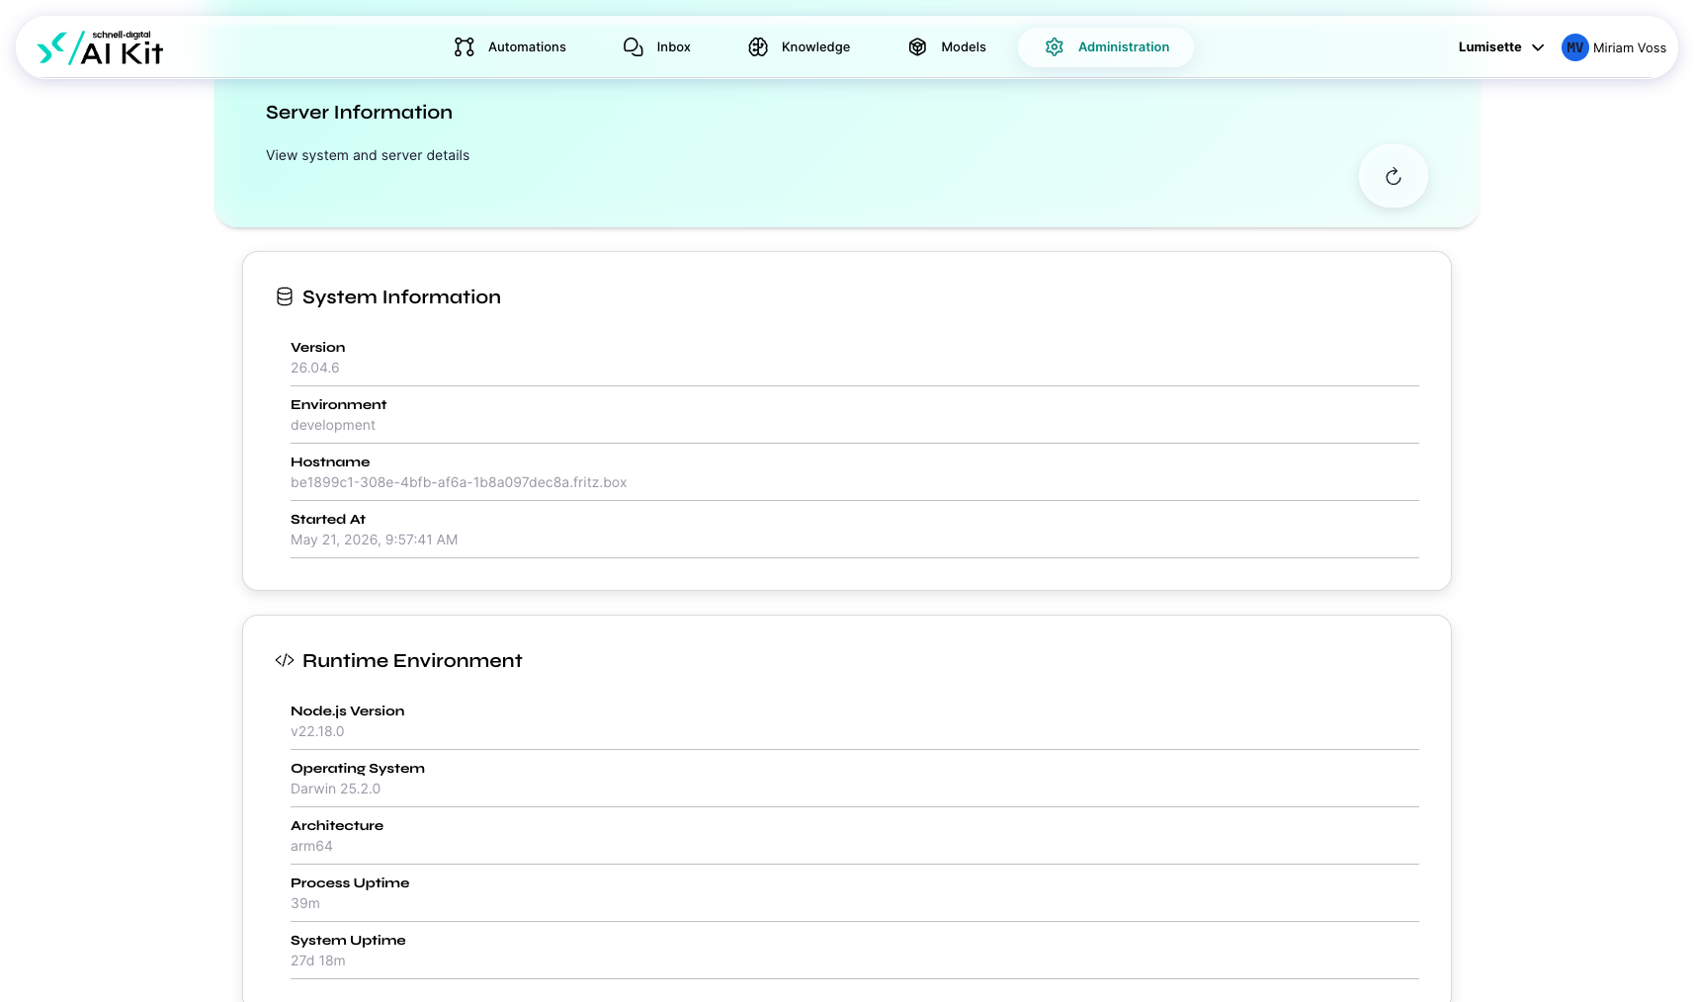This screenshot has width=1694, height=1002.
Task: Click the Node.js Version label
Action: 348,710
